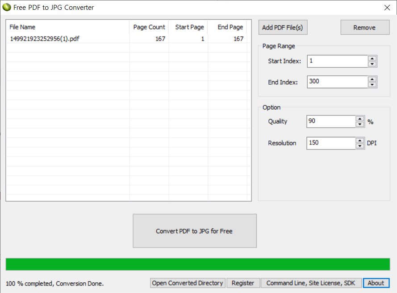Open the About dialog
The width and height of the screenshot is (397, 293).
tap(376, 283)
